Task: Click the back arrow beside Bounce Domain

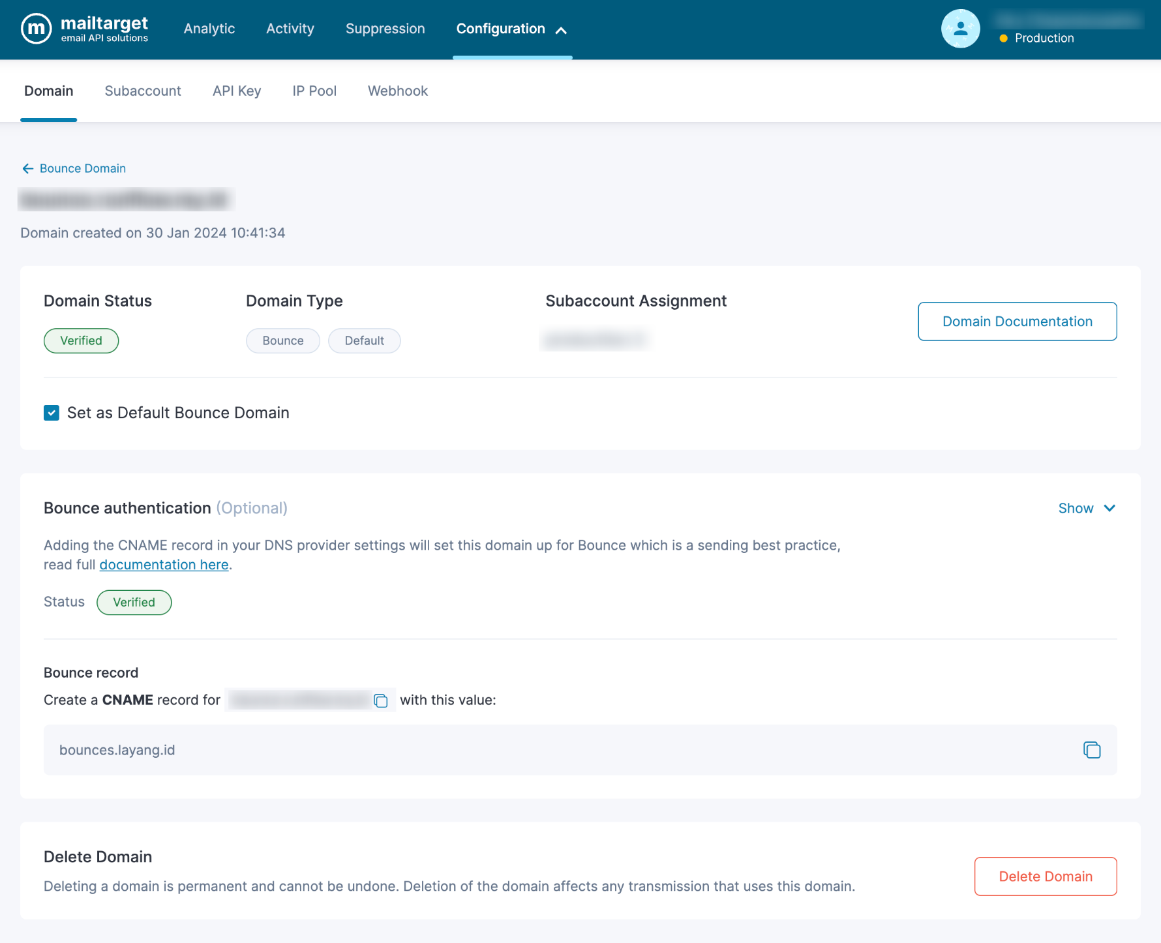Action: pos(27,169)
